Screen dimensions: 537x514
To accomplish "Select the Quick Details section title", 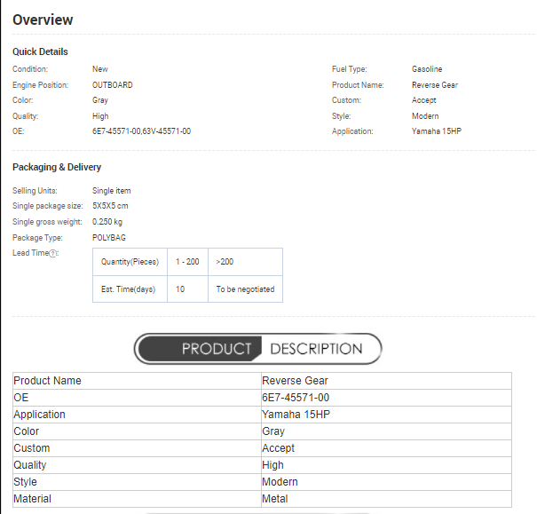I will coord(40,51).
